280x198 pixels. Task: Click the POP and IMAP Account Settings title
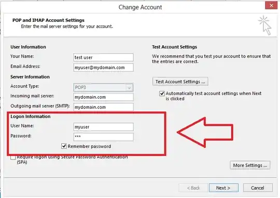[x=48, y=20]
